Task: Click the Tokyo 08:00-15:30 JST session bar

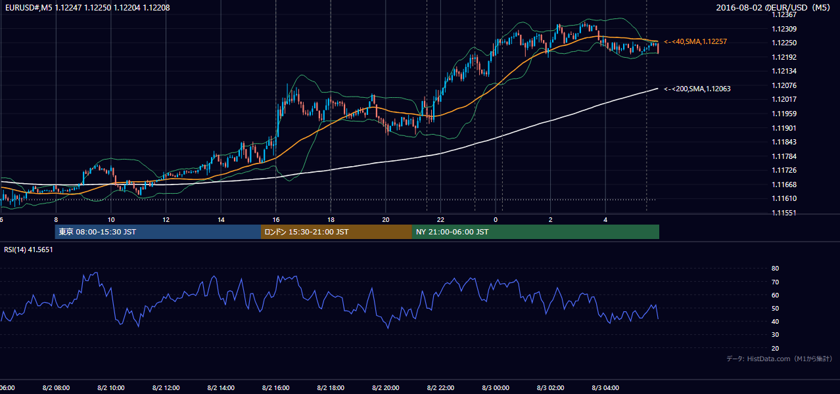Action: [158, 232]
